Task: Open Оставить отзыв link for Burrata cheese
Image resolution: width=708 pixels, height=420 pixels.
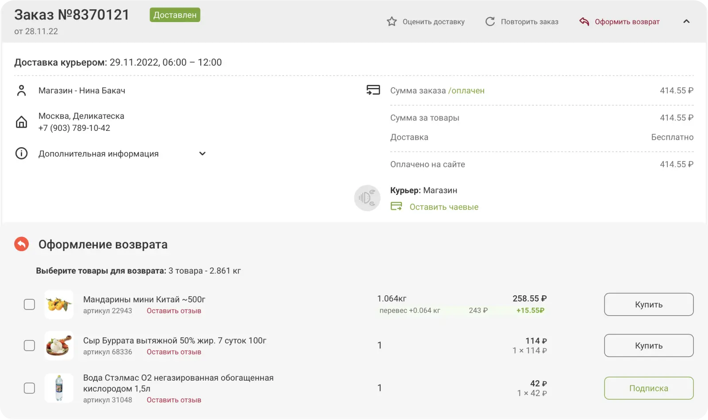Action: [x=174, y=352]
